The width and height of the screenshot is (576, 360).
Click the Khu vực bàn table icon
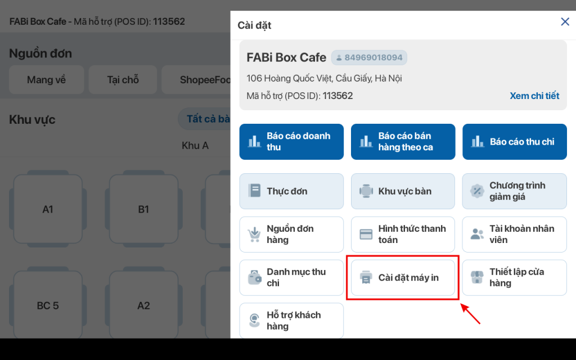click(x=366, y=191)
